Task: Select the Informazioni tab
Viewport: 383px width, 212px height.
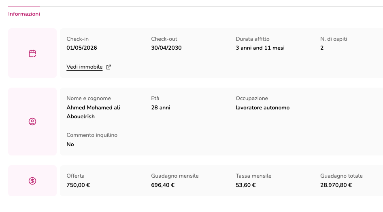Action: click(24, 14)
